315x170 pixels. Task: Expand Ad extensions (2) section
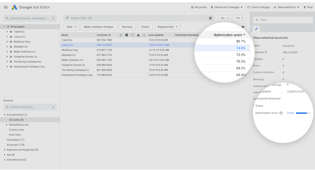5,160
